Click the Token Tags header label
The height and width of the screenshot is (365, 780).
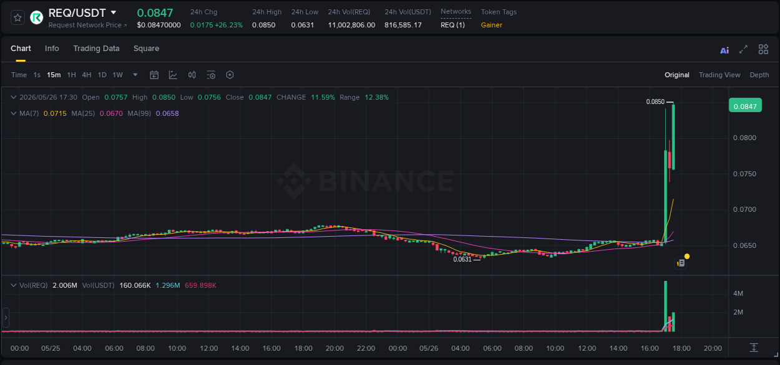point(499,12)
